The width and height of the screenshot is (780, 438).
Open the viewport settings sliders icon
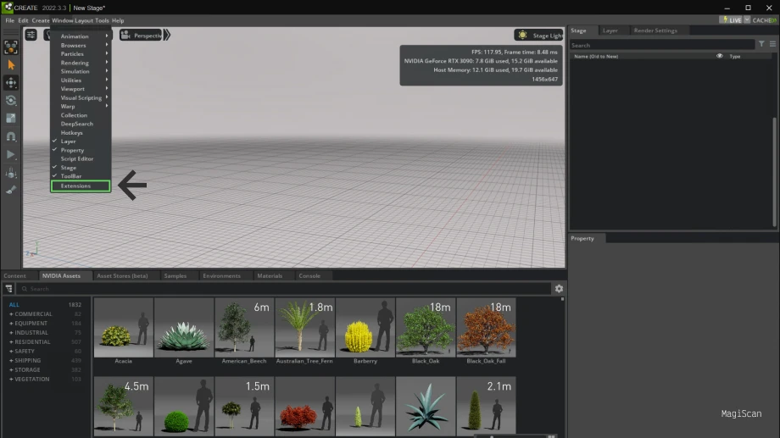(31, 35)
